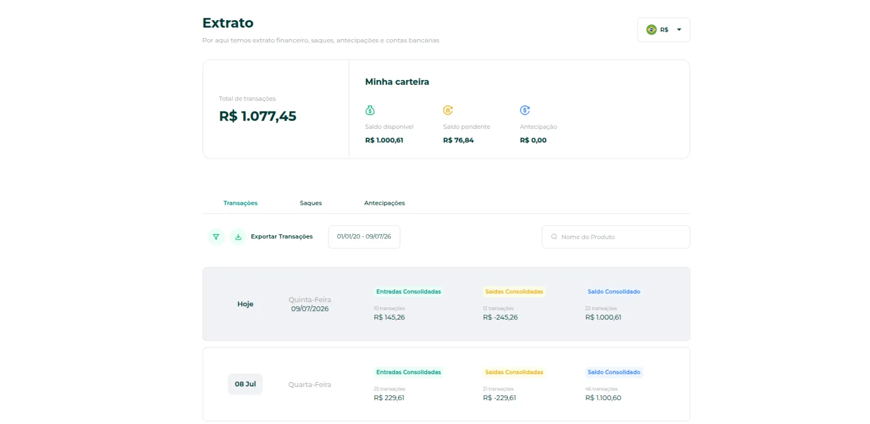Click the R$ -245,26 outflow amount
This screenshot has width=870, height=424.
click(500, 317)
